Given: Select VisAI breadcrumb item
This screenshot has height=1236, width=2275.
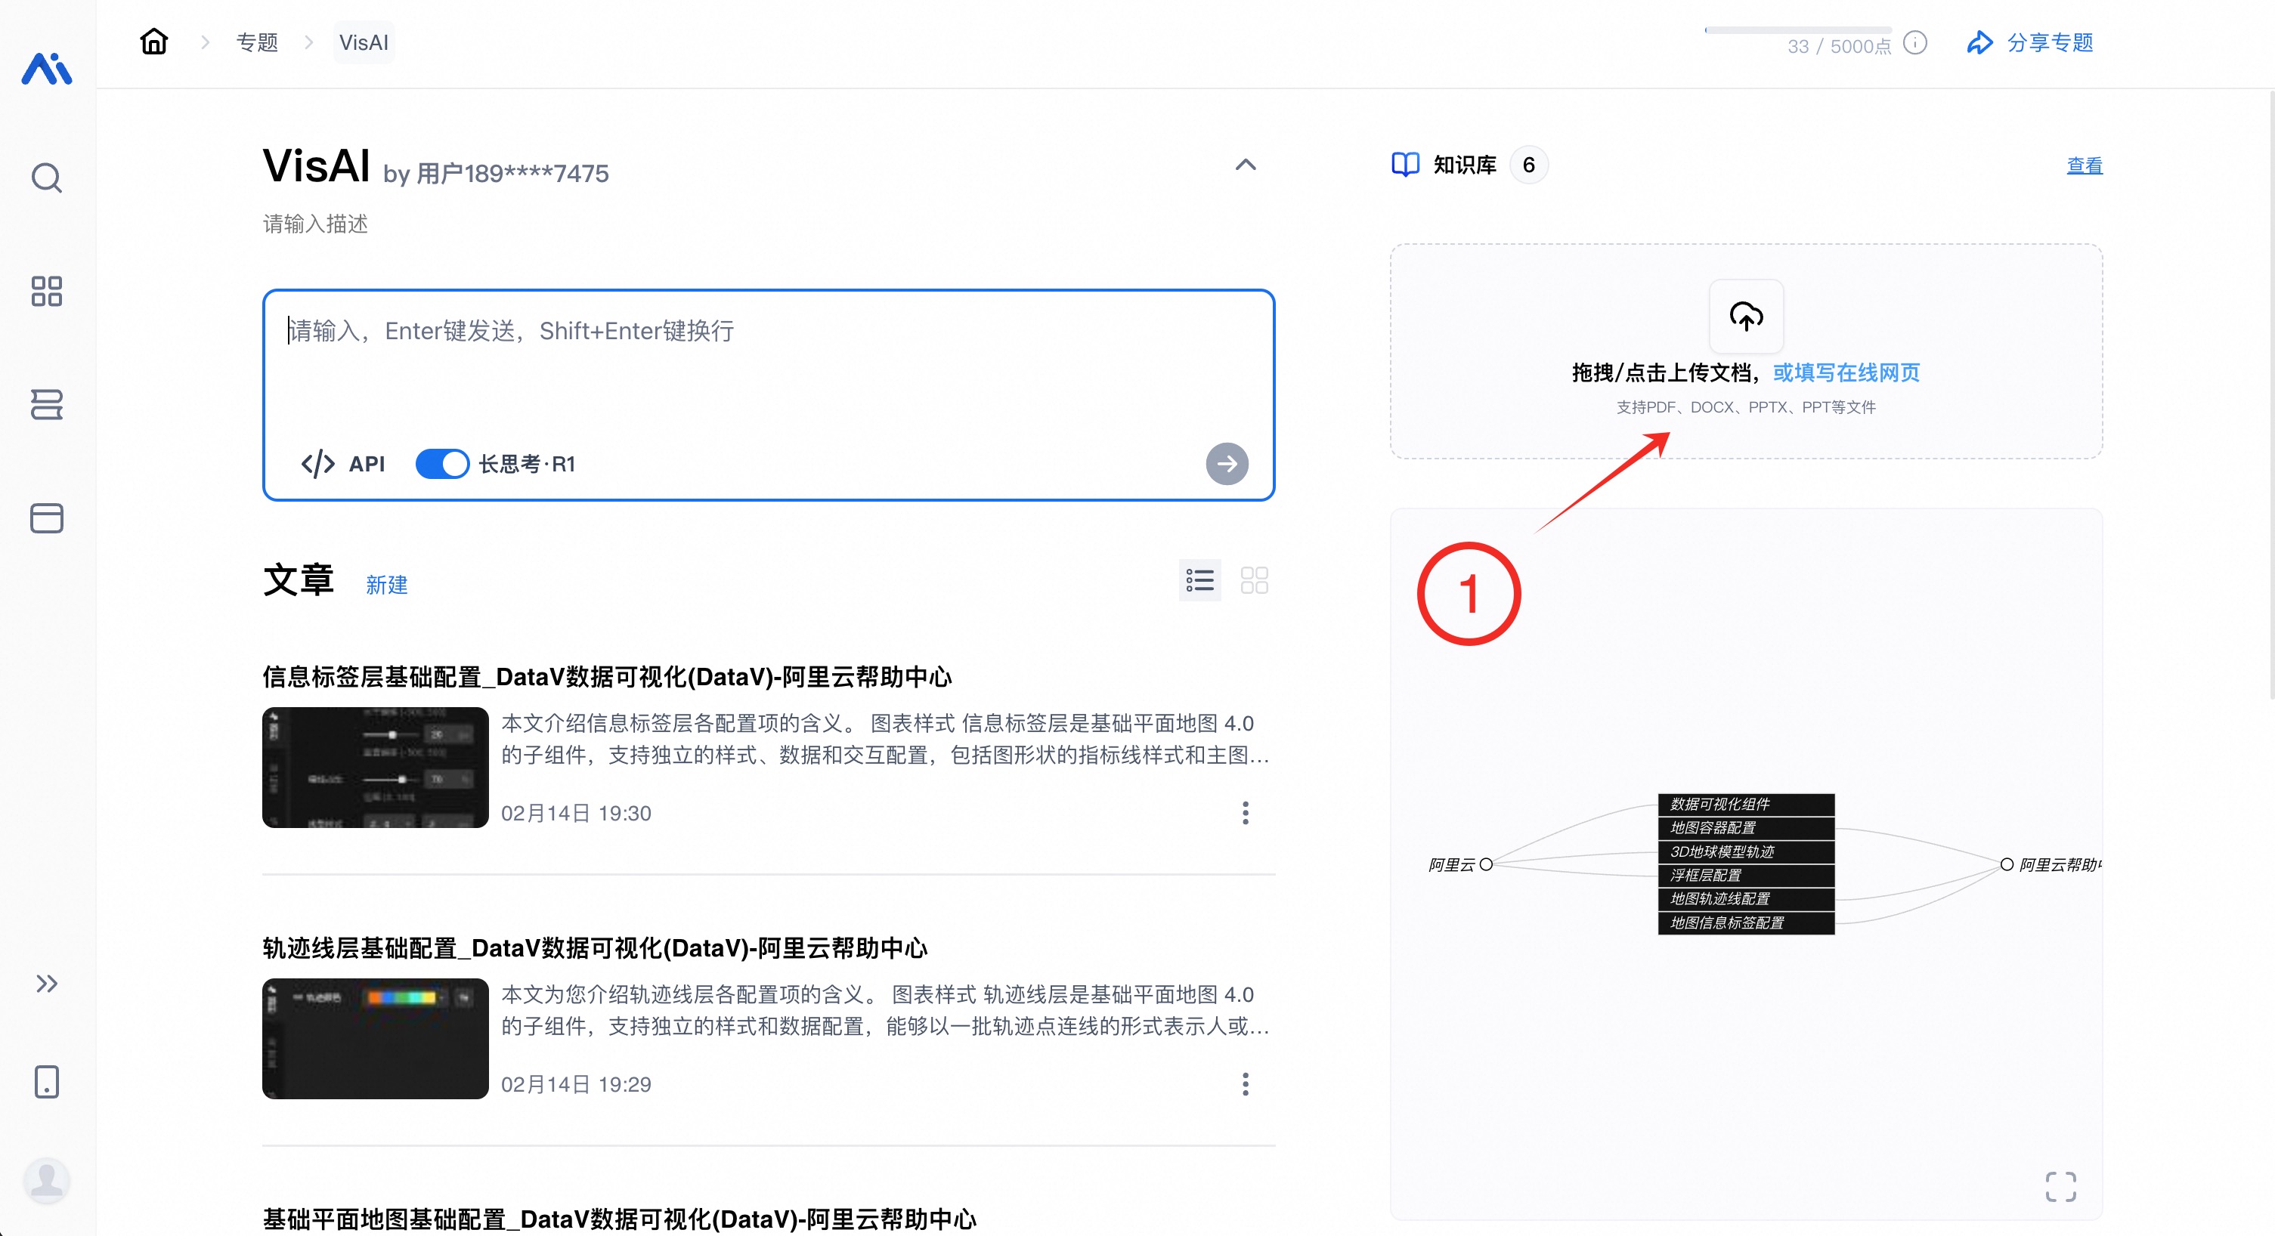Looking at the screenshot, I should coord(363,42).
